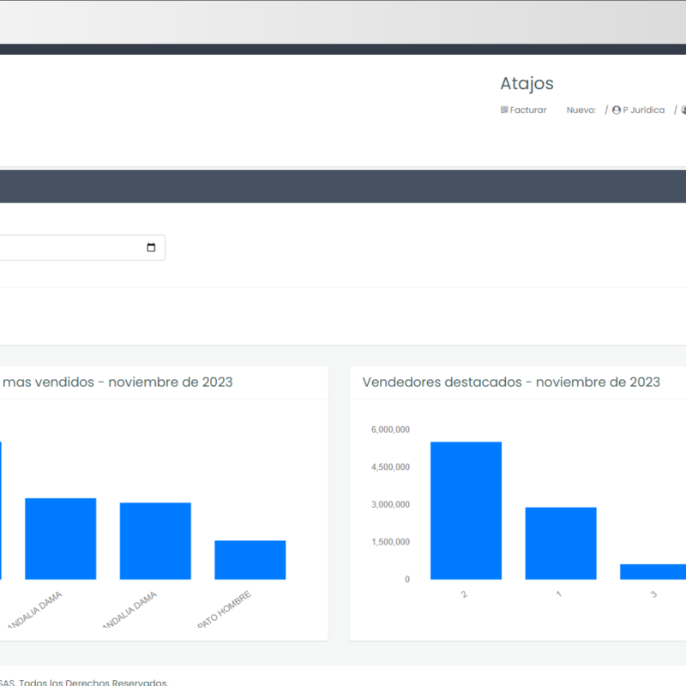The width and height of the screenshot is (686, 686).
Task: Click the SANDALIA DAMA bar beside ZAPATO HOMBRE bar
Action: coord(155,540)
